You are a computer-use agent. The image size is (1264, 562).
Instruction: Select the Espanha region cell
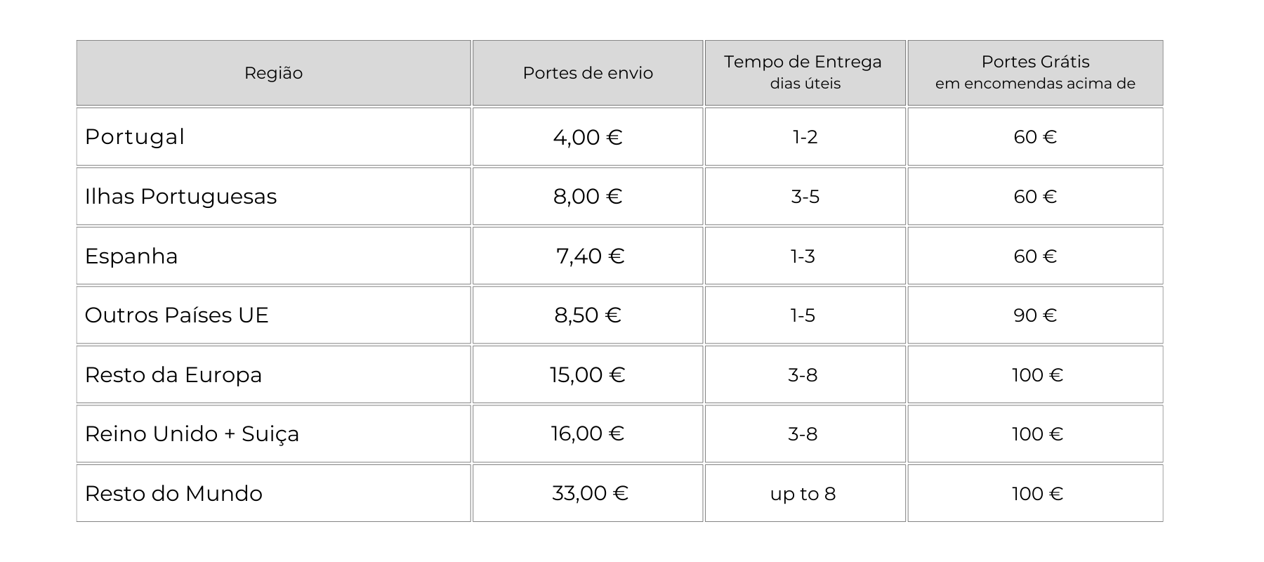(273, 256)
